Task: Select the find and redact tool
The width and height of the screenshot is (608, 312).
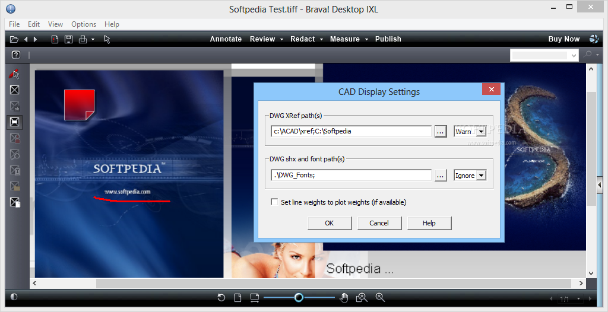Action: (14, 154)
